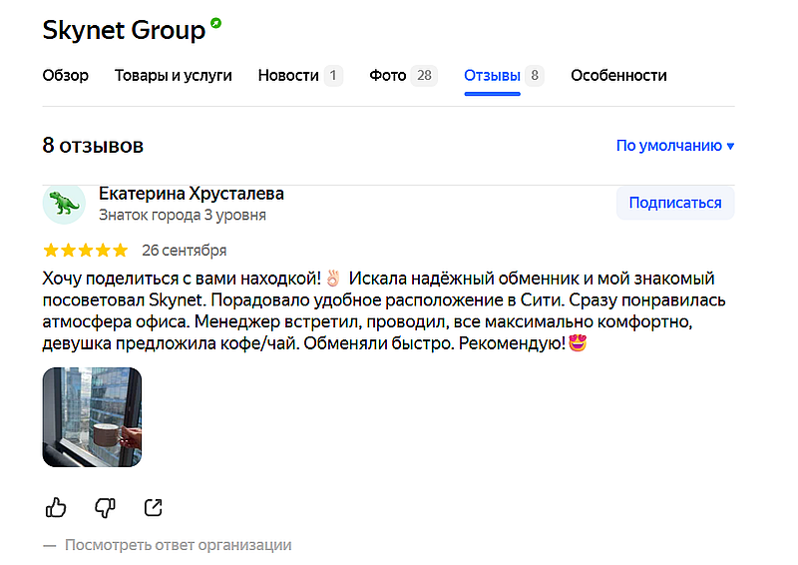Click the 26 сентября review date
This screenshot has width=798, height=565.
(x=185, y=251)
